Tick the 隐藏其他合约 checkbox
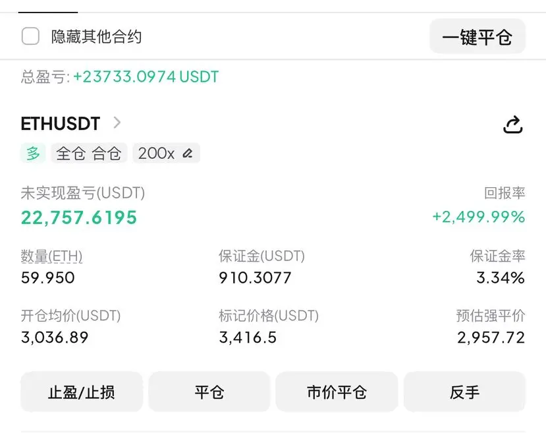Image resolution: width=546 pixels, height=437 pixels. pos(30,36)
